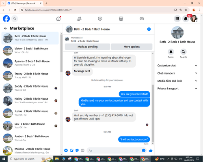Screen dimensions: 203x162
Task: Mute the conversation with the bell button
Action: 171,52
